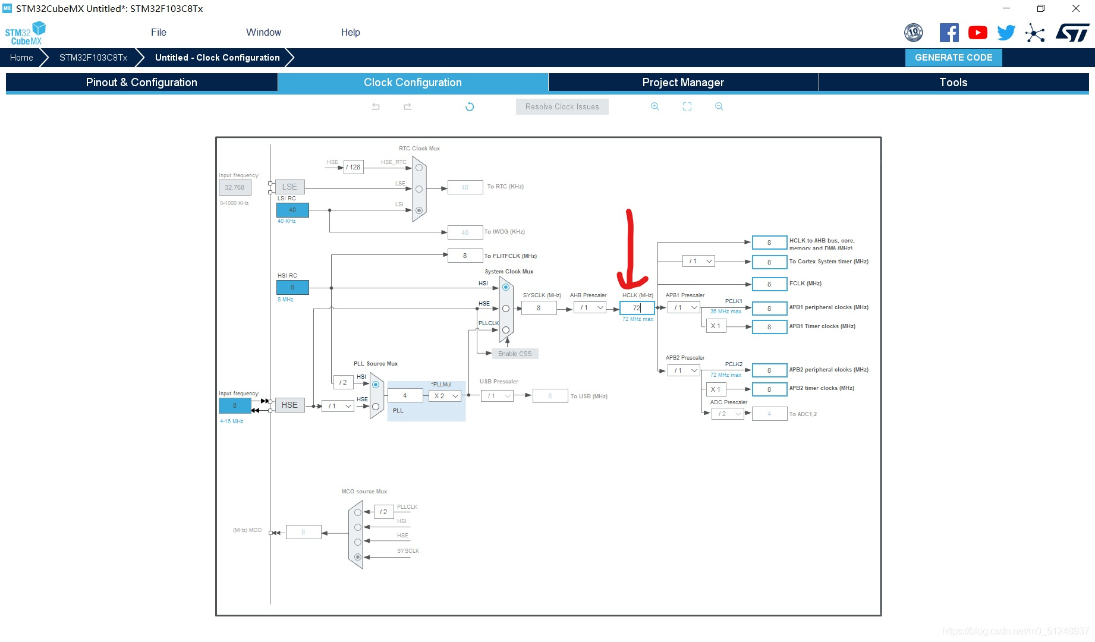Open the ADC Prescaler dropdown
1095x642 pixels.
728,414
